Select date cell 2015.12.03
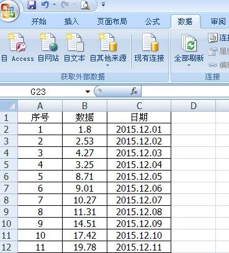 tap(139, 153)
